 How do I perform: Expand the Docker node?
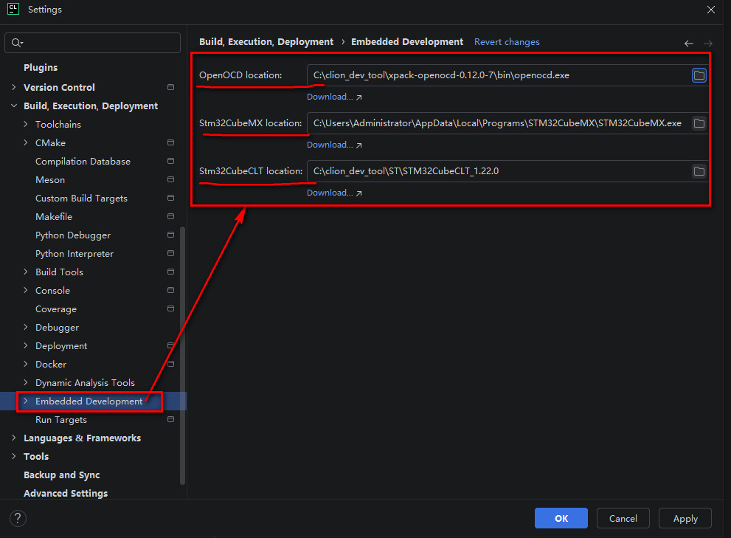tap(26, 364)
